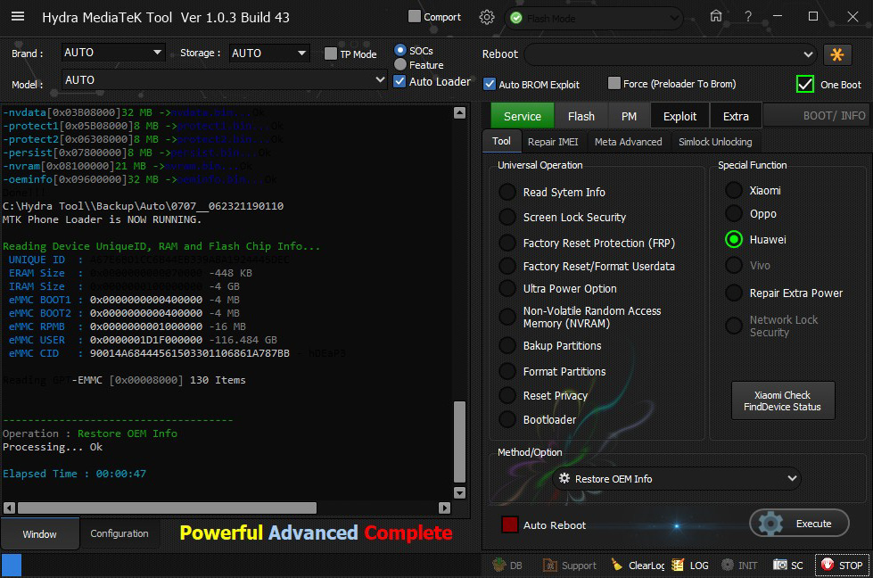
Task: Open the hamburger menu icon
Action: tap(18, 16)
